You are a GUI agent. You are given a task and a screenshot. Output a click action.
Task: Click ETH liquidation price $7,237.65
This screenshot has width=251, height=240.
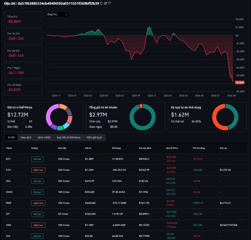(226, 170)
